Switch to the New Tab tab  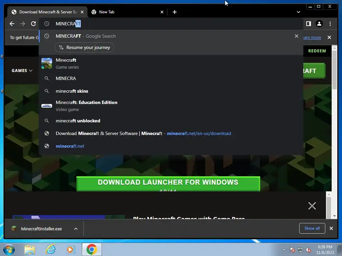[128, 12]
